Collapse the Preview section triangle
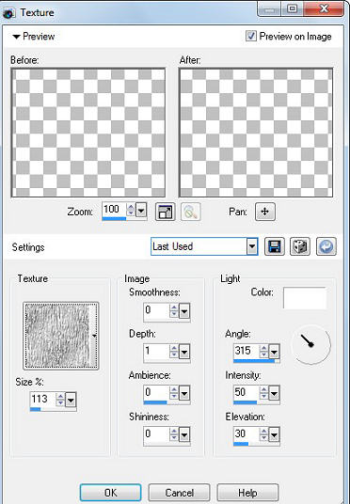The image size is (350, 504). [16, 37]
